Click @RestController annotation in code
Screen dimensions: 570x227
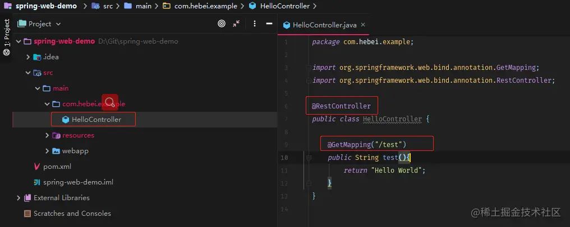(x=341, y=106)
